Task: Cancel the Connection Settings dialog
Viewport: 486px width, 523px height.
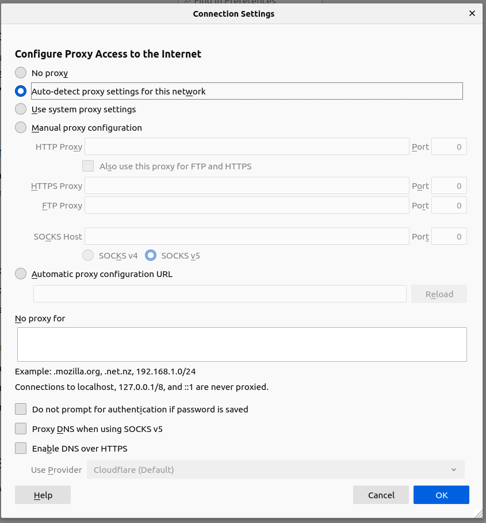Action: pos(381,495)
